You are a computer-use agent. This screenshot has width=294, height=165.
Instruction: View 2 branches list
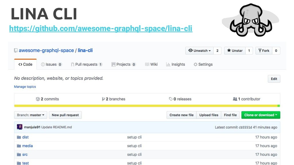click(x=114, y=99)
